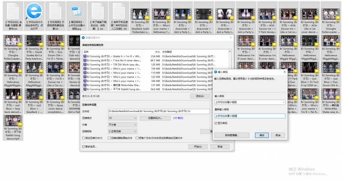
Task: Toggle the more options checkbox
Action: (83, 147)
